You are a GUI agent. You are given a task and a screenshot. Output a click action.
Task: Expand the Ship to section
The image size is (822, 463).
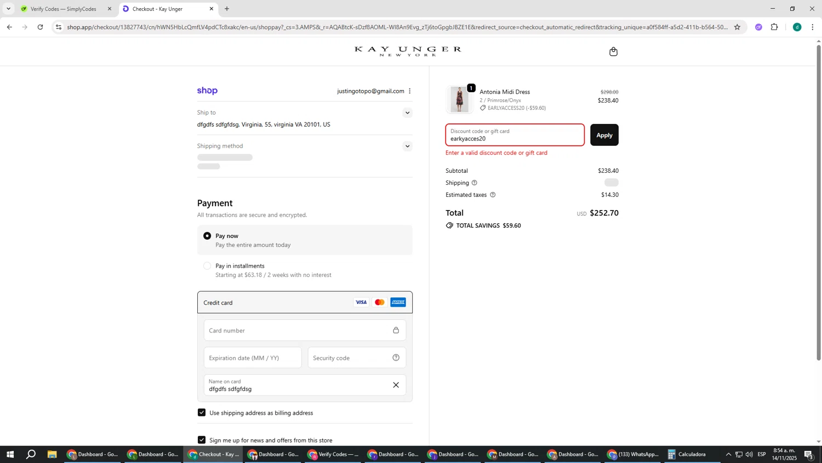[x=407, y=113]
